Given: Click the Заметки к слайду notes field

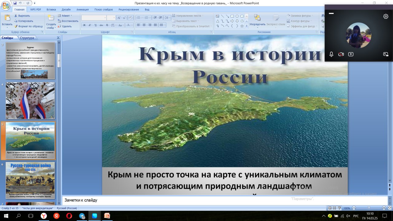Looking at the screenshot, I should click(x=225, y=200).
